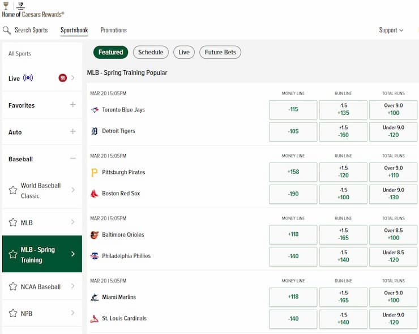Open the MLB league chevron
Image resolution: width=419 pixels, height=334 pixels.
tap(72, 222)
